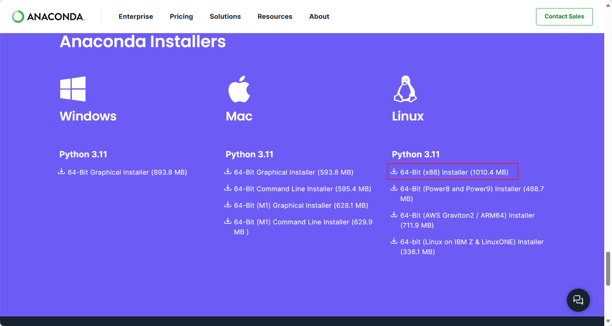
Task: Download Linux 64-Bit (AWS Graviton2 / ARM64) Installer
Action: [x=467, y=220]
